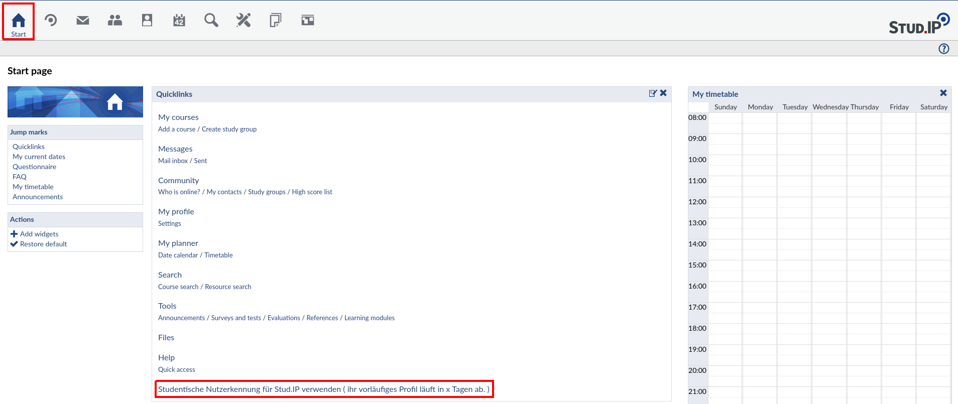Click the Stud.IP logo
958x404 pixels.
918,24
